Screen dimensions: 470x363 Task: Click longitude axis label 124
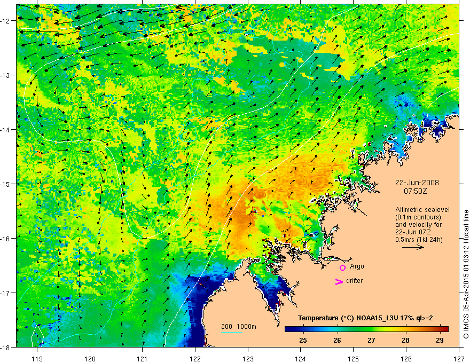coord(301,359)
